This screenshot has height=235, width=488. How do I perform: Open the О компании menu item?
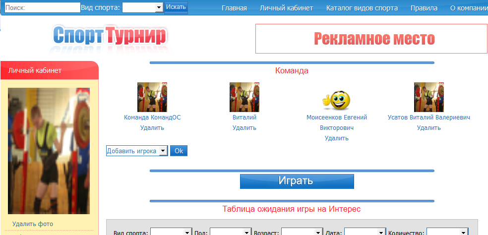coord(469,8)
